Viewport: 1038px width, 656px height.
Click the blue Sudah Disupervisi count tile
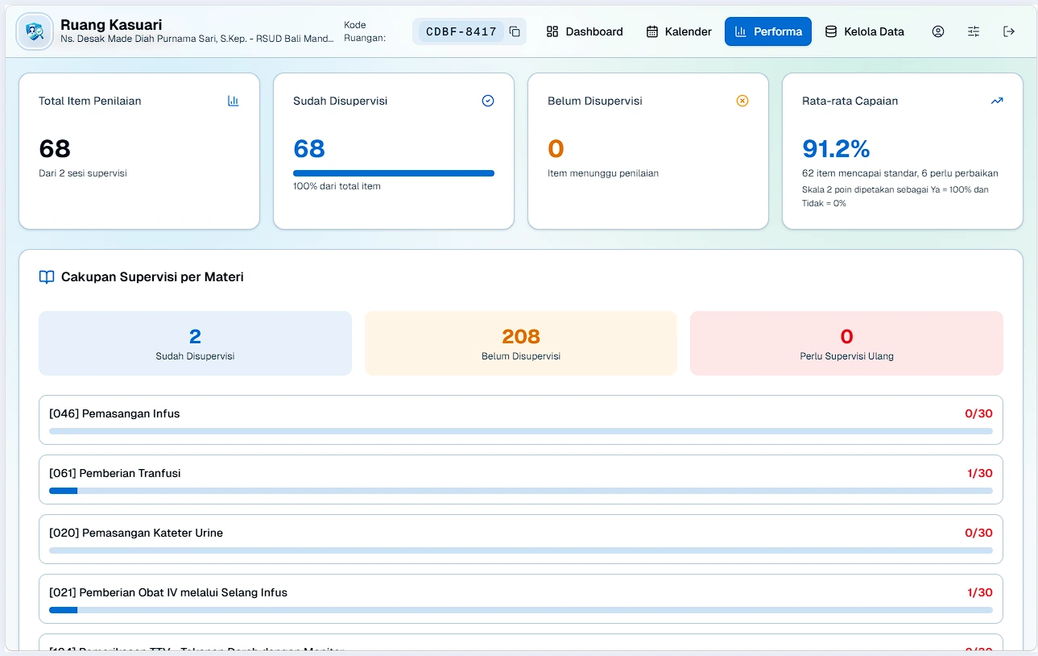195,343
